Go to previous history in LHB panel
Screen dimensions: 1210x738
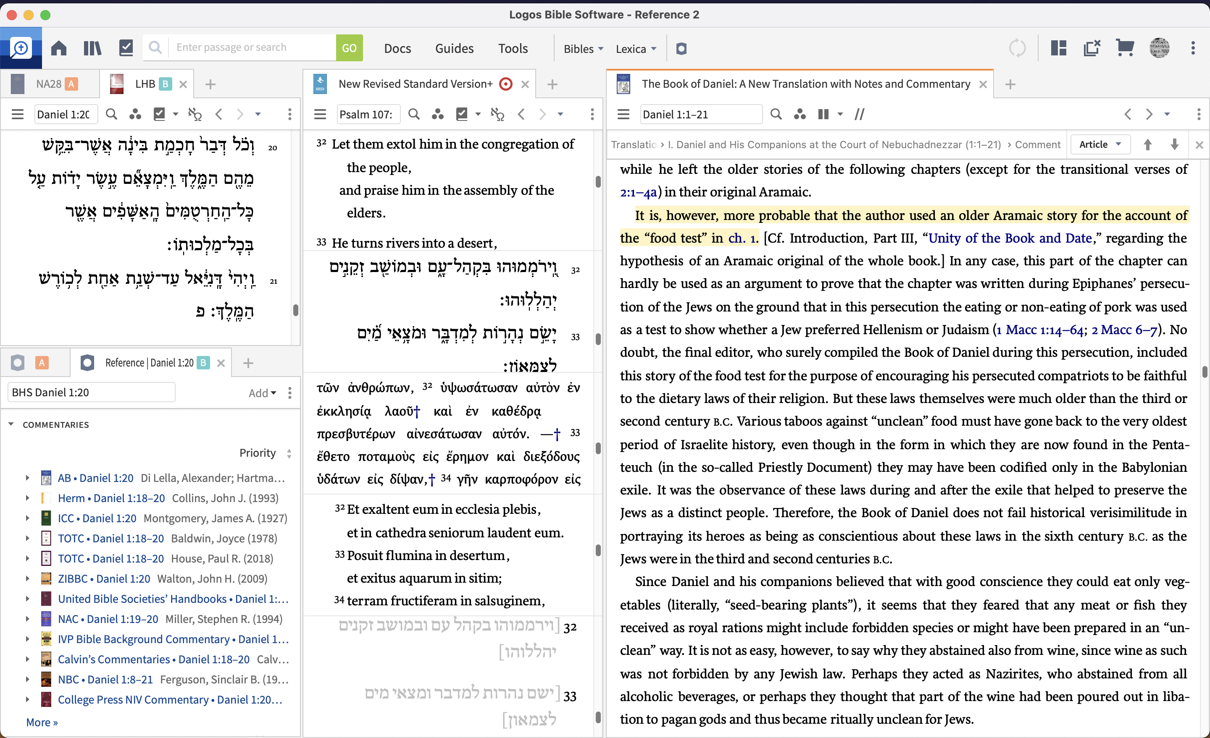coord(219,114)
